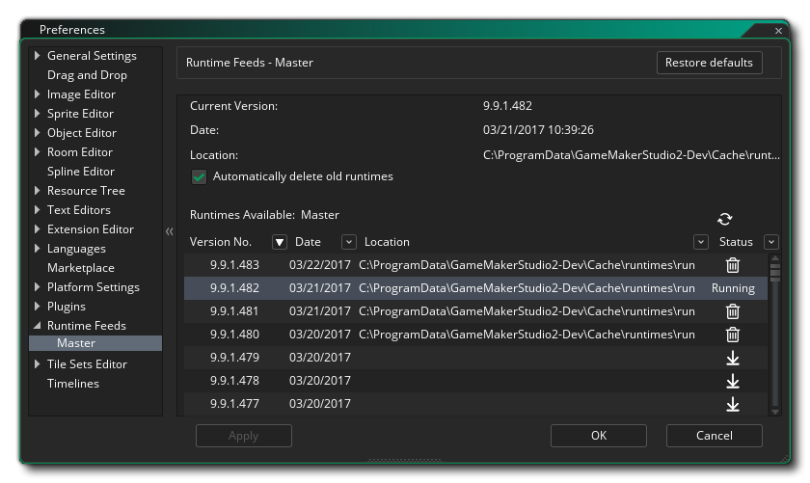Open the Timelines preferences page

coord(73,384)
